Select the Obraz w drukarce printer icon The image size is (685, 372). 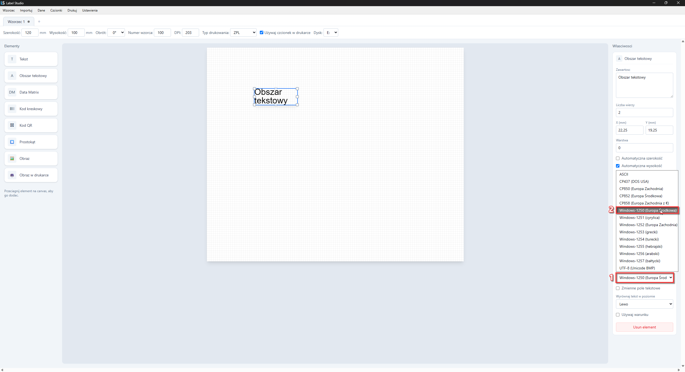click(12, 175)
